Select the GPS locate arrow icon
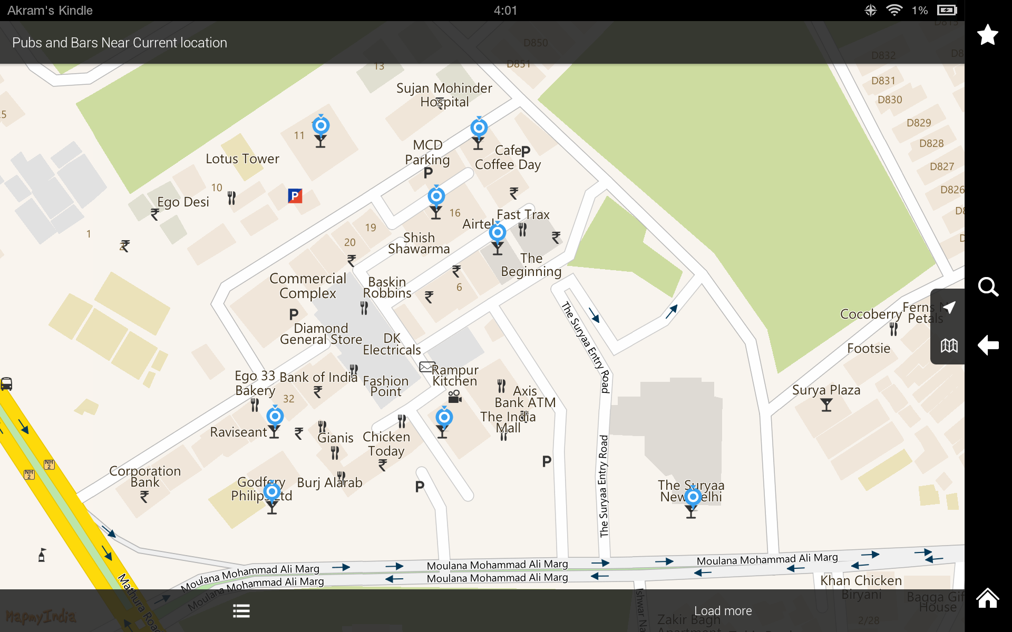The height and width of the screenshot is (632, 1012). tap(949, 307)
